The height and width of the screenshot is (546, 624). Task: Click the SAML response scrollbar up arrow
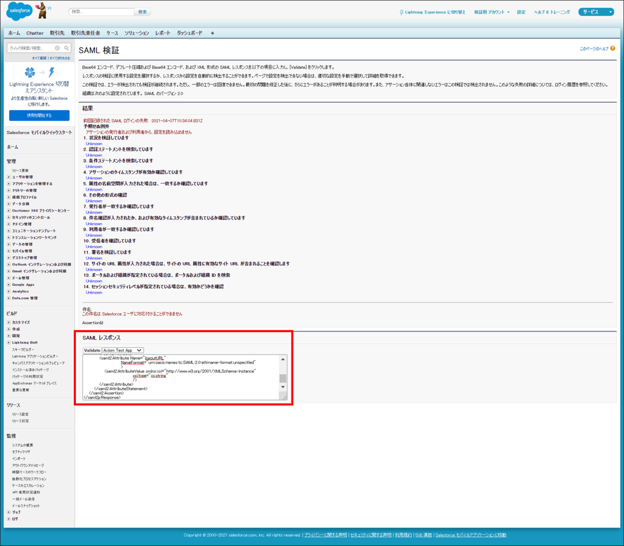click(x=283, y=359)
